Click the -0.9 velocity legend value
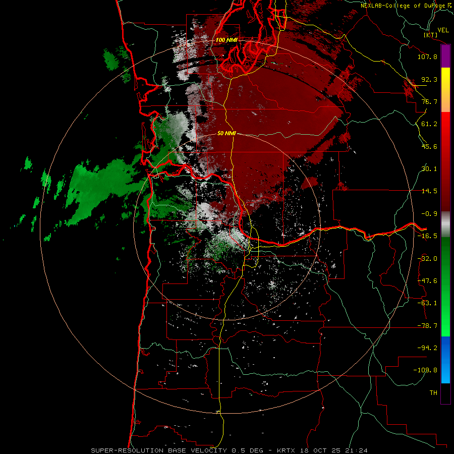Viewport: 454px width, 454px height. click(429, 214)
